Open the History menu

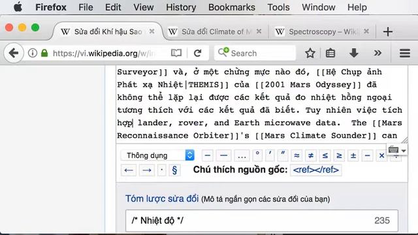point(181,7)
